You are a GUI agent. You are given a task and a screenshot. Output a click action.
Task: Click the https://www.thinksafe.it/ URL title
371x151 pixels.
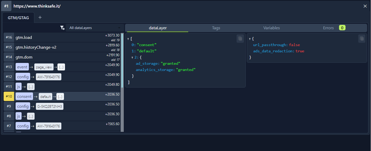[x=37, y=6]
